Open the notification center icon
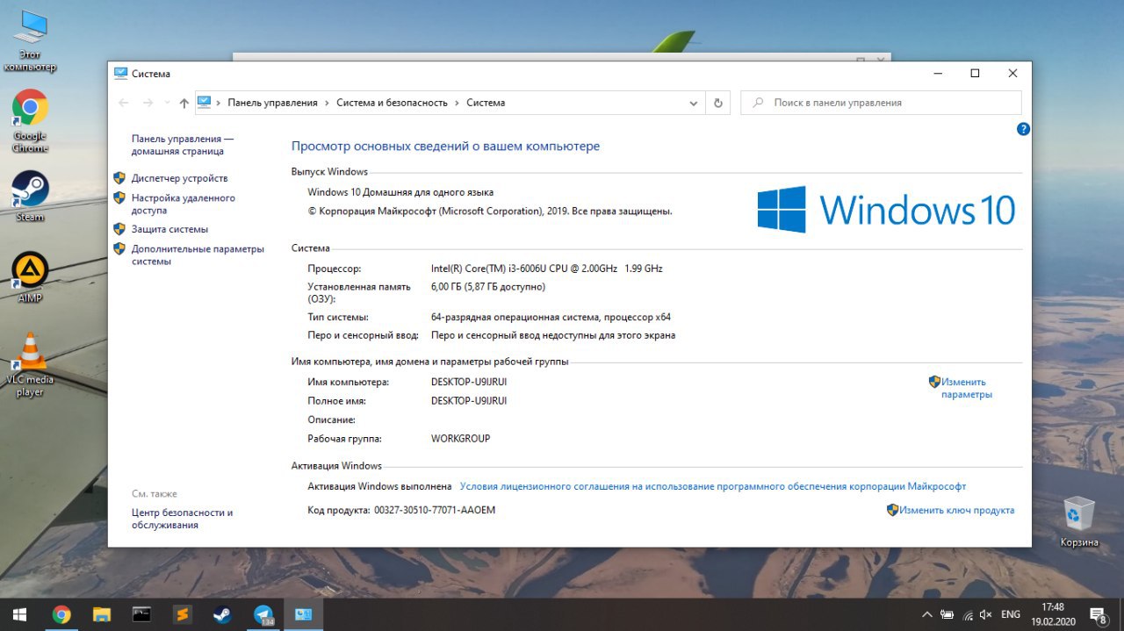This screenshot has height=631, width=1124. pyautogui.click(x=1098, y=614)
